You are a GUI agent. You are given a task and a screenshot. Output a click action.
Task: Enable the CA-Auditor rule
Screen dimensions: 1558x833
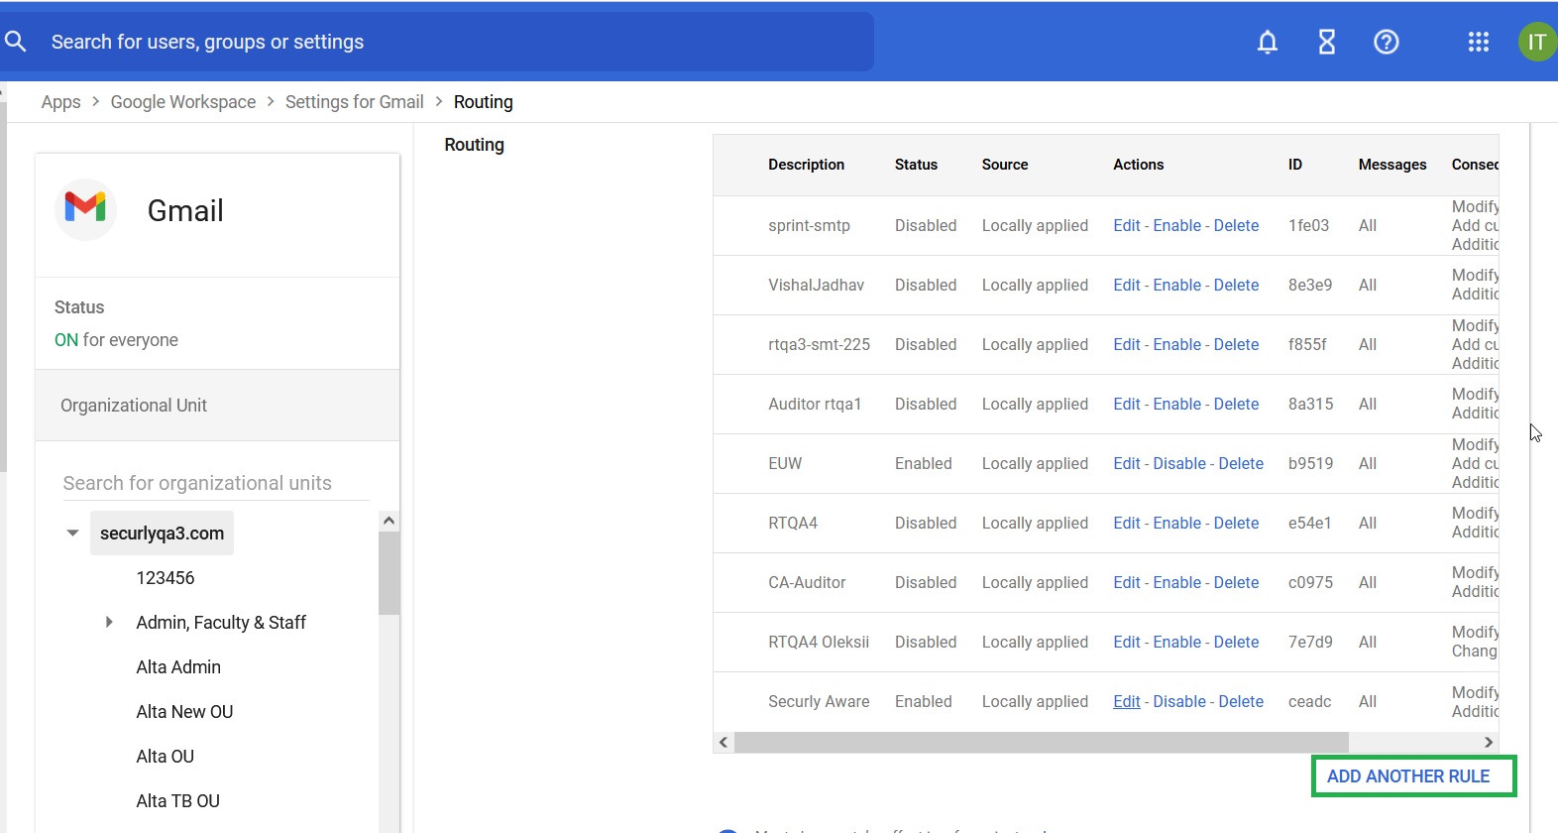tap(1177, 583)
